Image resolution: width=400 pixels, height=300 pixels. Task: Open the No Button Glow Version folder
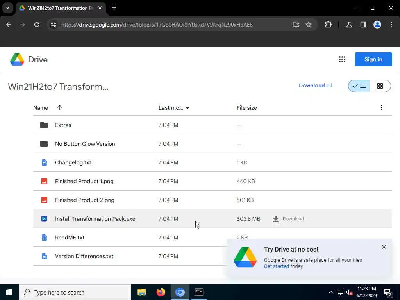click(212, 144)
